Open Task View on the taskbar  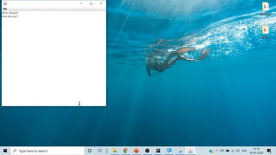click(x=100, y=151)
